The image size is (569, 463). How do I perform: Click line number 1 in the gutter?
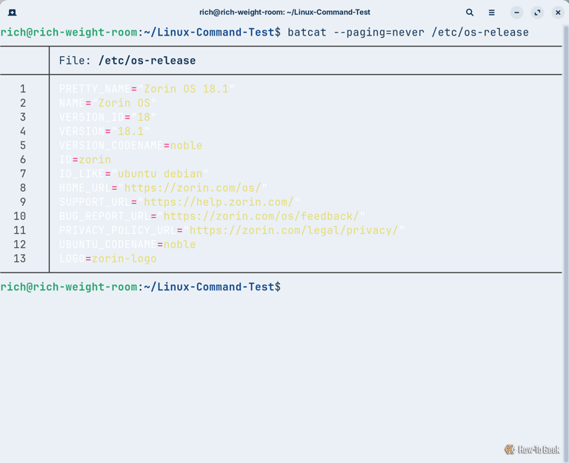[x=23, y=89]
